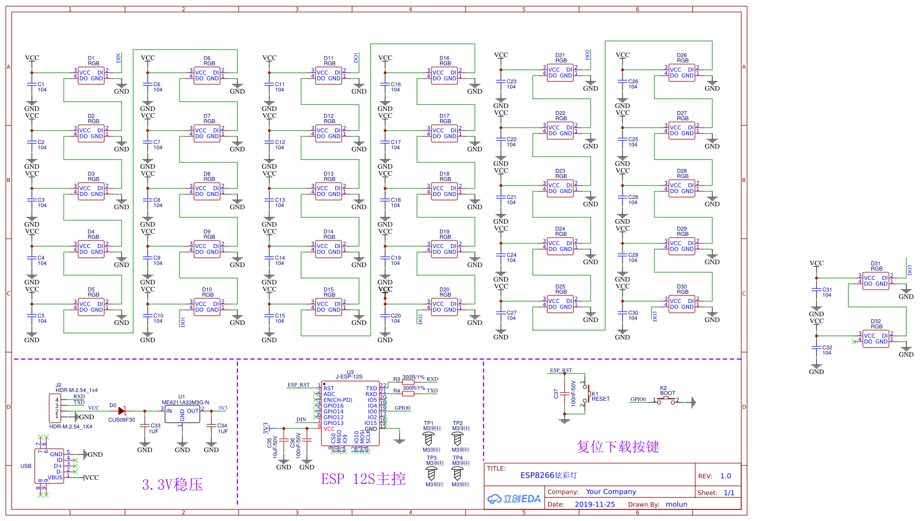Select the TP3 M3 standoff symbol
The width and height of the screenshot is (920, 521).
coord(431,473)
